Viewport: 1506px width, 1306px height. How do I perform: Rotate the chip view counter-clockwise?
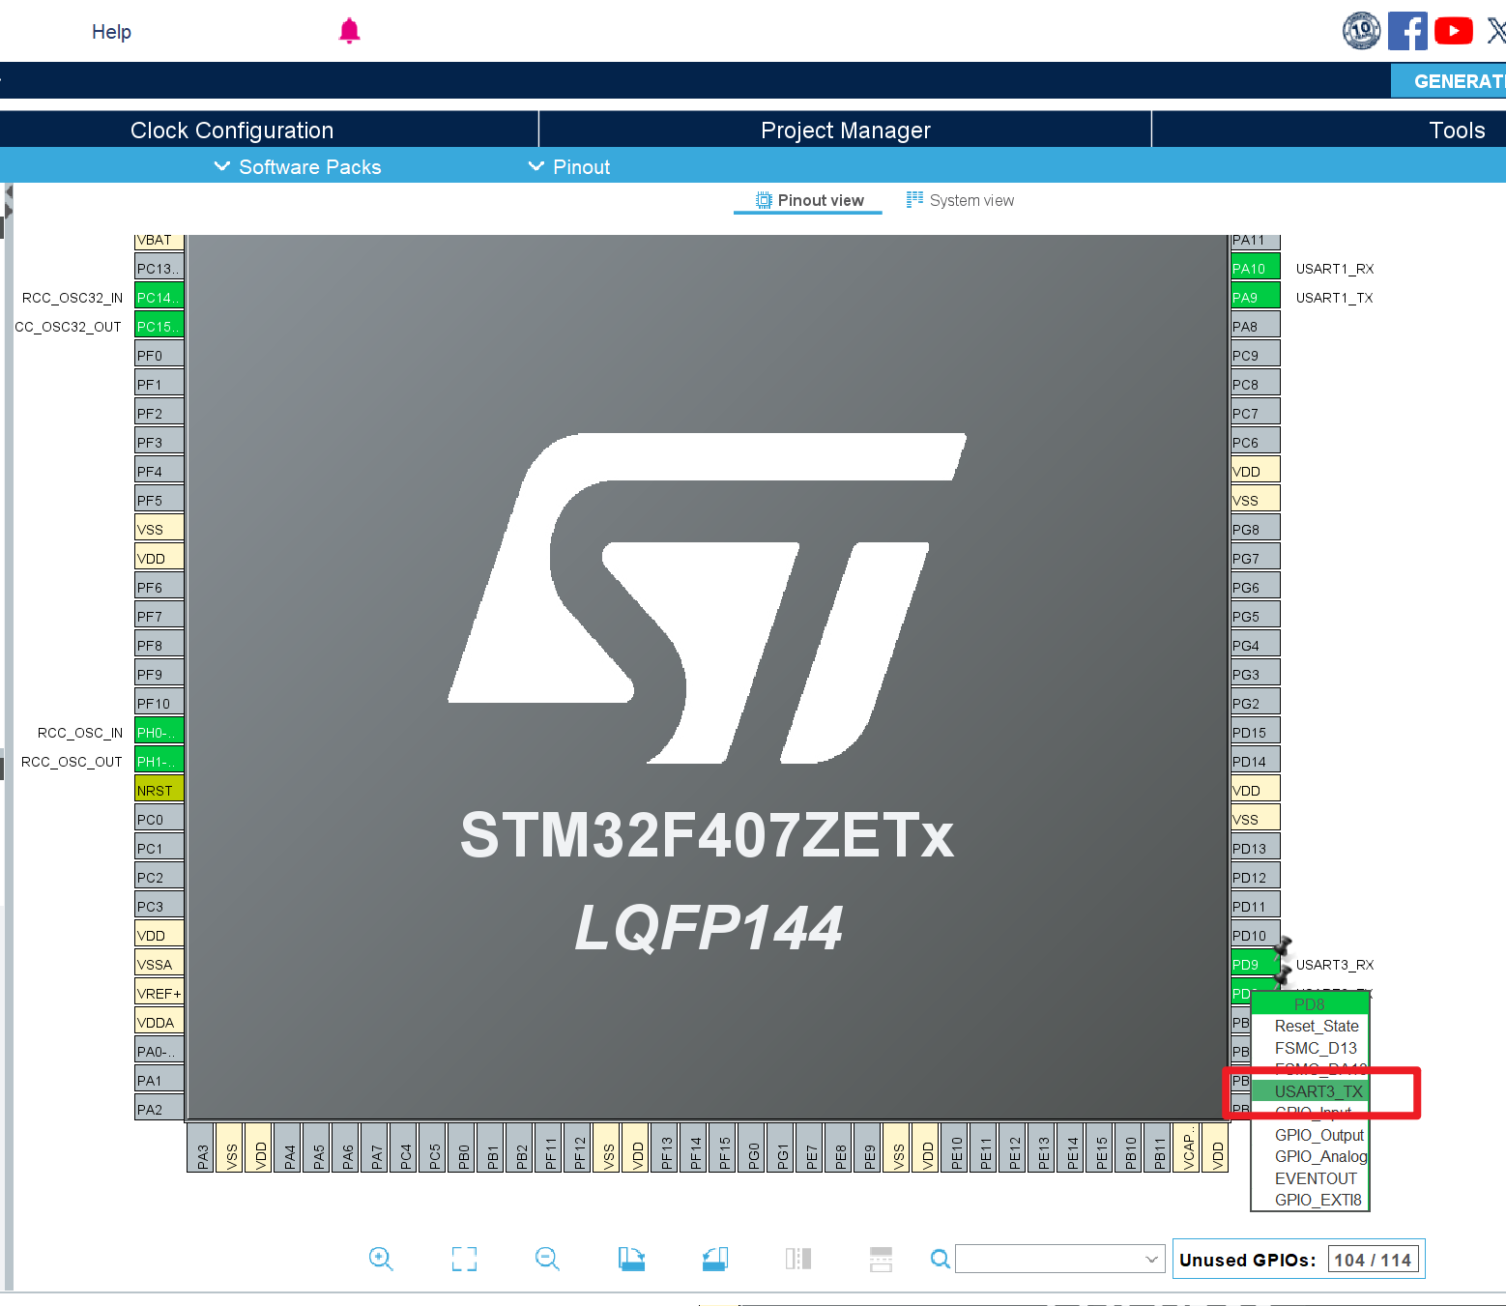pos(715,1259)
